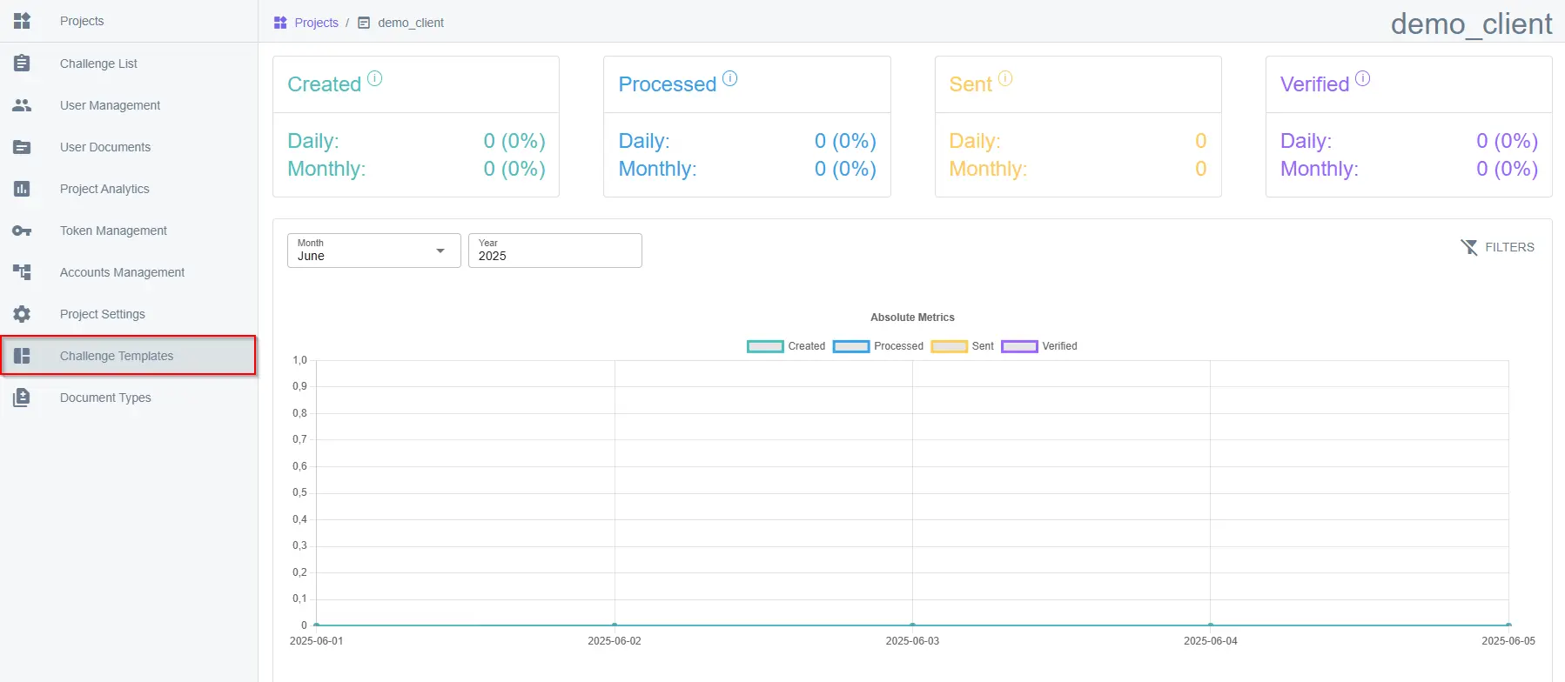
Task: Click the Project Analytics chart icon
Action: coord(22,189)
